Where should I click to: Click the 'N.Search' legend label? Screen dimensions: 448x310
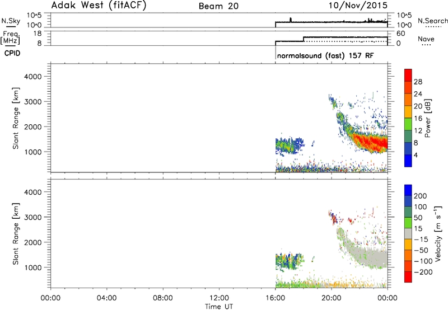(x=432, y=21)
